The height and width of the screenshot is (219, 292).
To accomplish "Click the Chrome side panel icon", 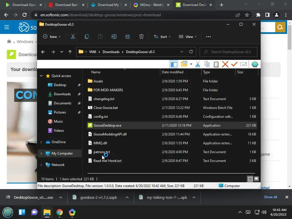I will [267, 15].
